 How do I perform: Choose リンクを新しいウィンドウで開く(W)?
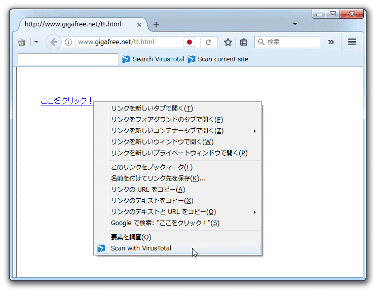click(177, 141)
